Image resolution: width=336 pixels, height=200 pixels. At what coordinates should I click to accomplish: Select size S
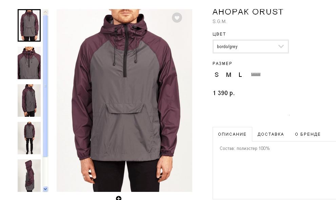tap(217, 75)
